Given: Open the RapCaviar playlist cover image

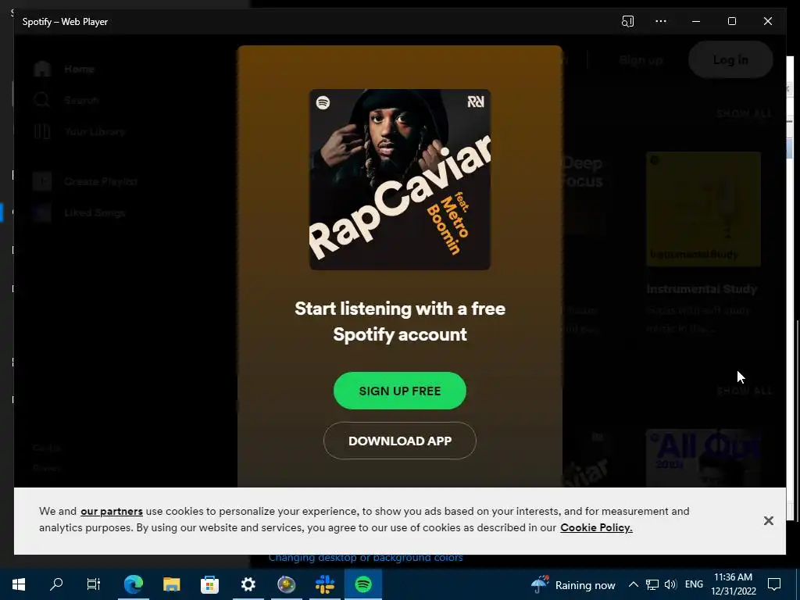Looking at the screenshot, I should coord(399,180).
